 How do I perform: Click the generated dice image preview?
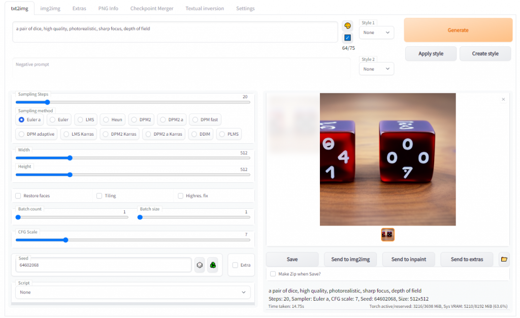tap(387, 160)
